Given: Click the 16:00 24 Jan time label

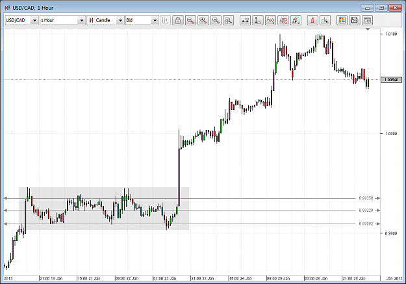Looking at the screenshot, I should point(240,278).
